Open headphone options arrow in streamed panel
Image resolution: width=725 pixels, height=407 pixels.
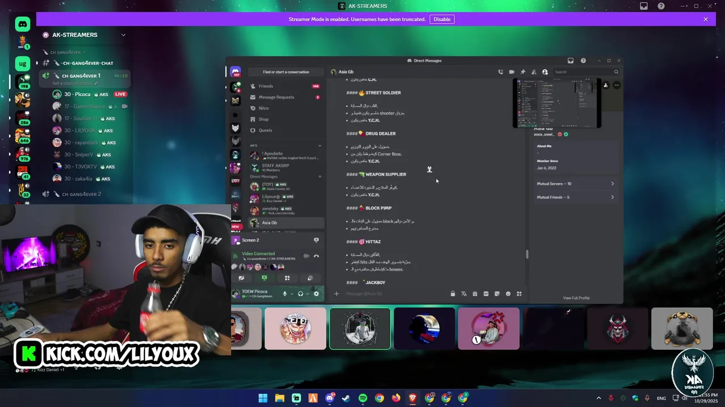[308, 293]
